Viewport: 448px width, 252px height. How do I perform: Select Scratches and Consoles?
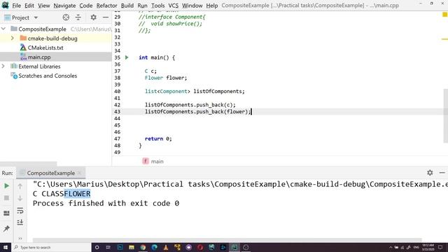pyautogui.click(x=48, y=76)
